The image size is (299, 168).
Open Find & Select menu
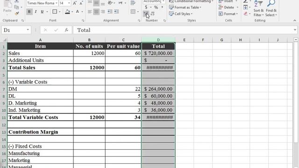(x=271, y=8)
